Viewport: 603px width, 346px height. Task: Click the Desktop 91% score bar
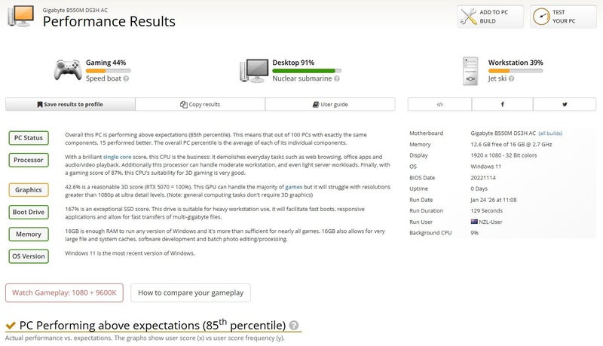click(x=307, y=71)
